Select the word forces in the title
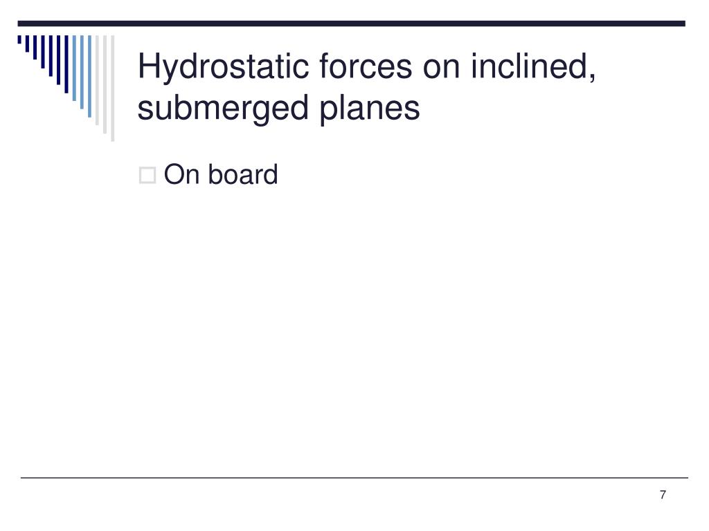This screenshot has height=531, width=709. 366,67
